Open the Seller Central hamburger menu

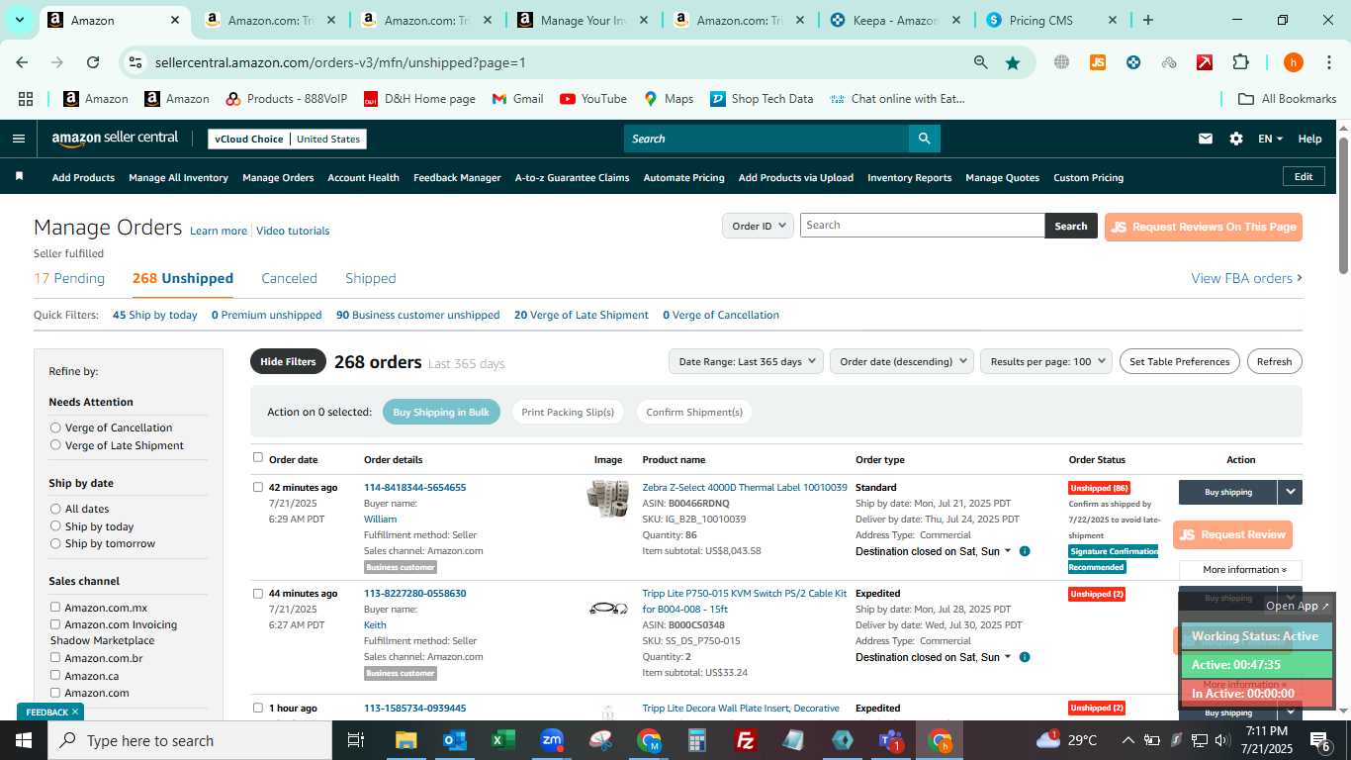[18, 139]
